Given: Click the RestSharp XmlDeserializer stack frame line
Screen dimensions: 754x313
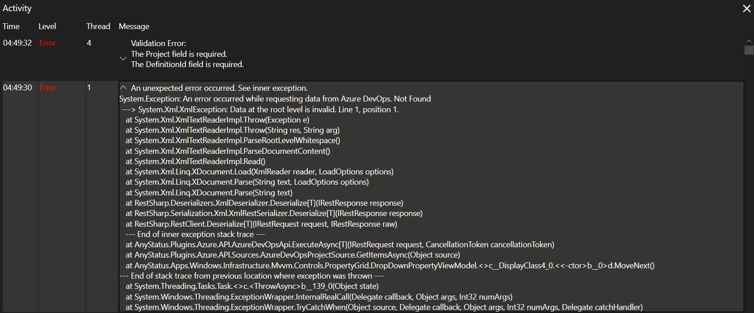Looking at the screenshot, I should (265, 203).
